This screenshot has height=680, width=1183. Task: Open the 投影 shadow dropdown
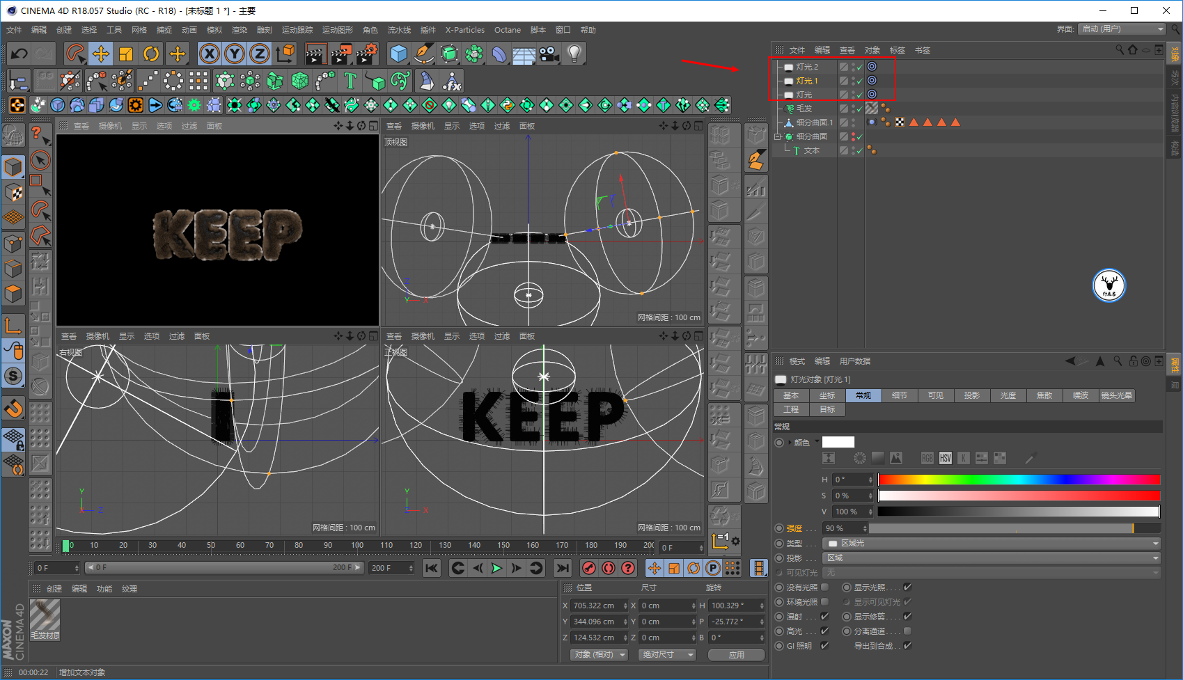[992, 558]
